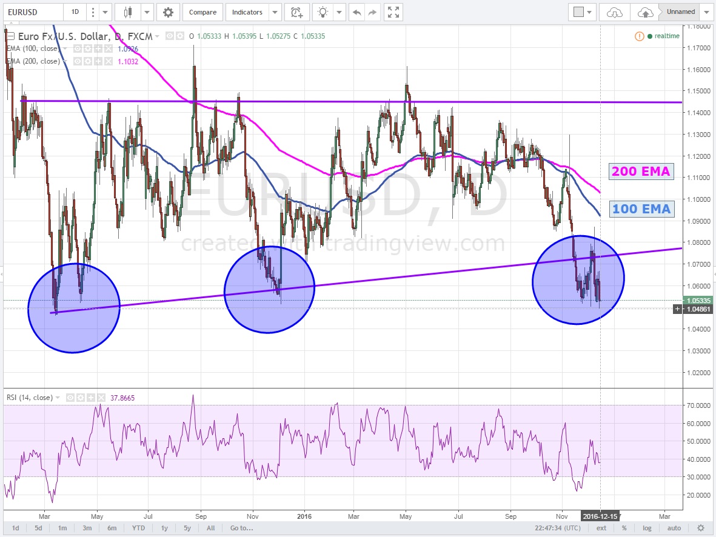Undo the last chart action
The height and width of the screenshot is (537, 716).
[x=357, y=12]
